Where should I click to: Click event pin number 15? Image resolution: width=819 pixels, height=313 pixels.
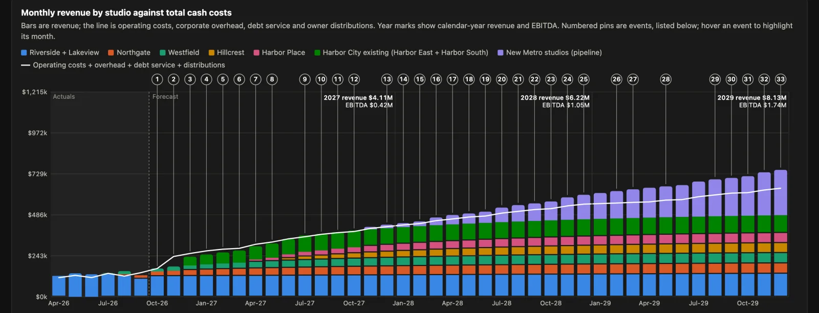[x=420, y=79]
